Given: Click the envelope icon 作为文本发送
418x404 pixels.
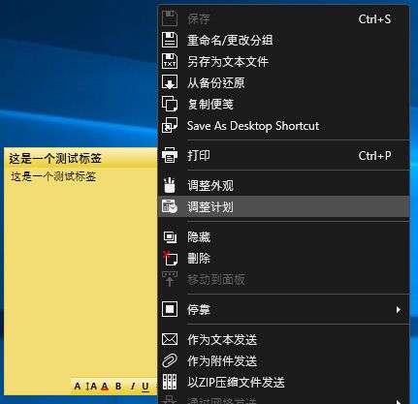Looking at the screenshot, I should pos(170,339).
